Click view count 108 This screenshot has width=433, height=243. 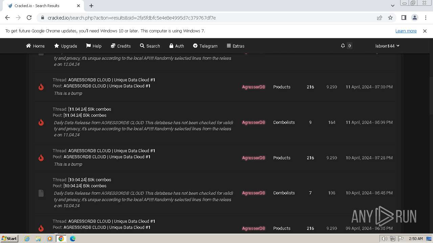coord(332,193)
